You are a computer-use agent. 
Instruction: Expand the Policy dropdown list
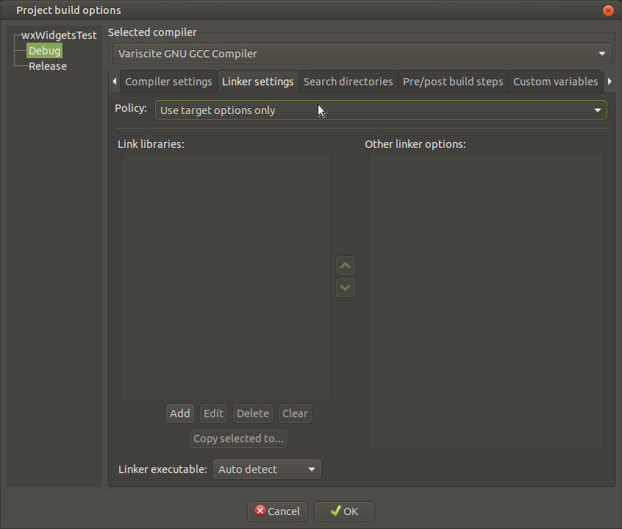pyautogui.click(x=380, y=110)
